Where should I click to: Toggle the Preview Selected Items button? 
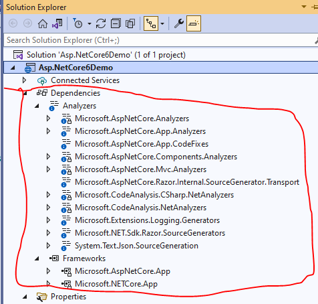(x=194, y=23)
